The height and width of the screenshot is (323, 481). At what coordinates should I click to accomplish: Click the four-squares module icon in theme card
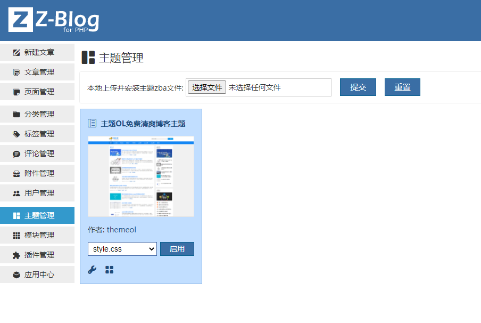pyautogui.click(x=109, y=270)
